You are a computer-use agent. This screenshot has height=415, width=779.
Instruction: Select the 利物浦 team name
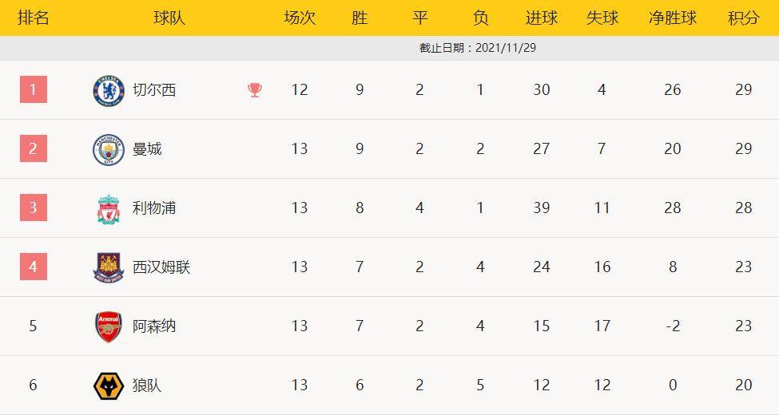pos(154,208)
